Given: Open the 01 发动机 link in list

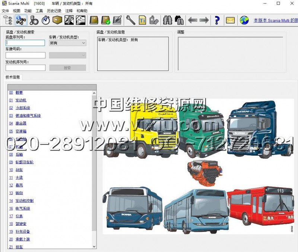Looking at the screenshot, I should pos(21,100).
